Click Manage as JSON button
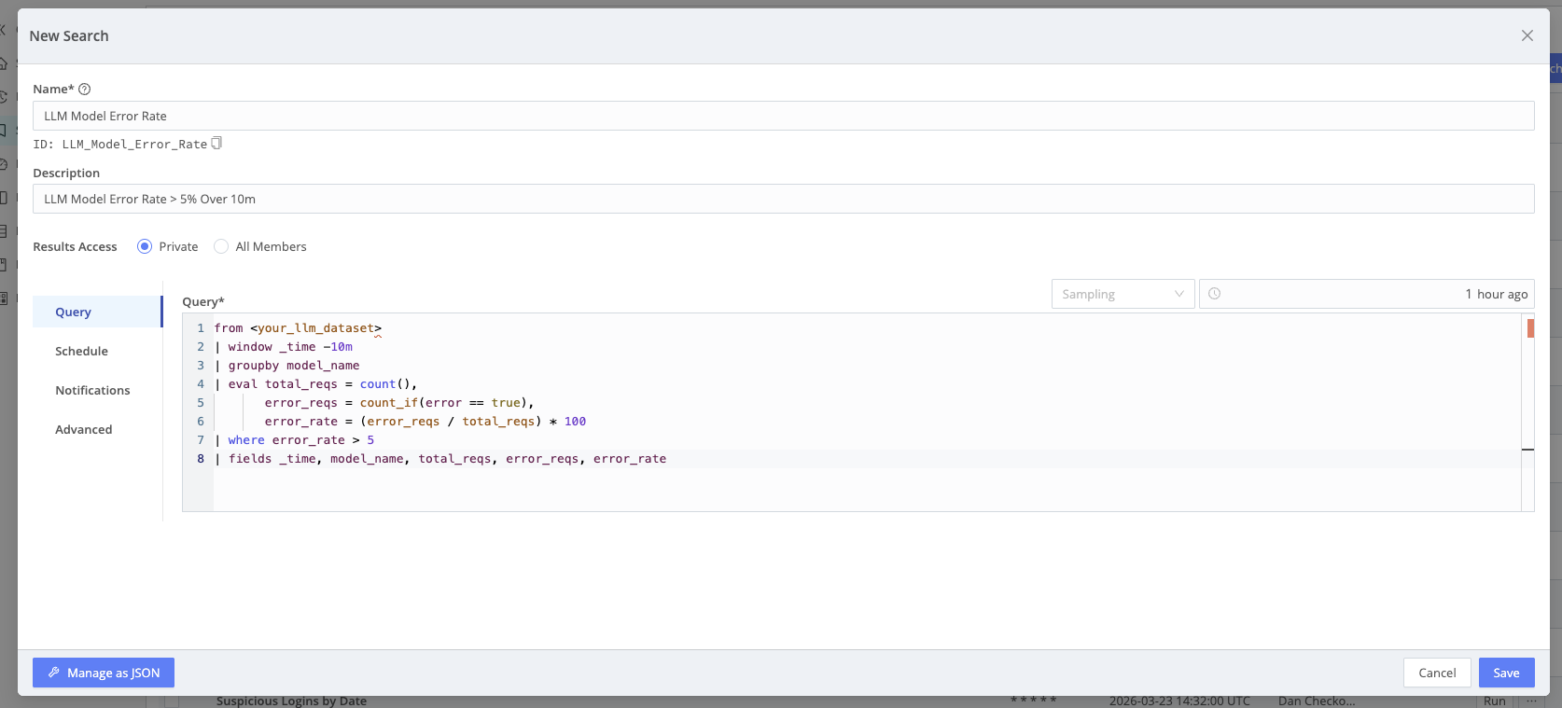This screenshot has width=1562, height=708. click(x=104, y=673)
